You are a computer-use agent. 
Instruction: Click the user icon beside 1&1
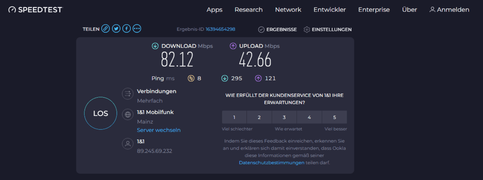tap(128, 144)
